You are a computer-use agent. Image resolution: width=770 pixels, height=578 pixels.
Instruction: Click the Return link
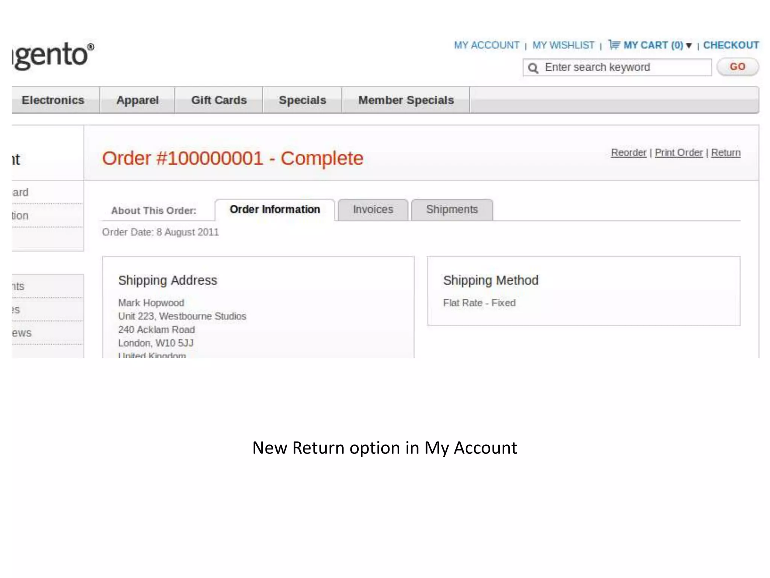(x=726, y=153)
